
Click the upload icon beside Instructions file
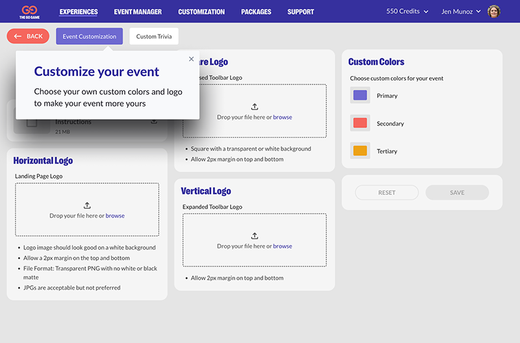coord(154,121)
